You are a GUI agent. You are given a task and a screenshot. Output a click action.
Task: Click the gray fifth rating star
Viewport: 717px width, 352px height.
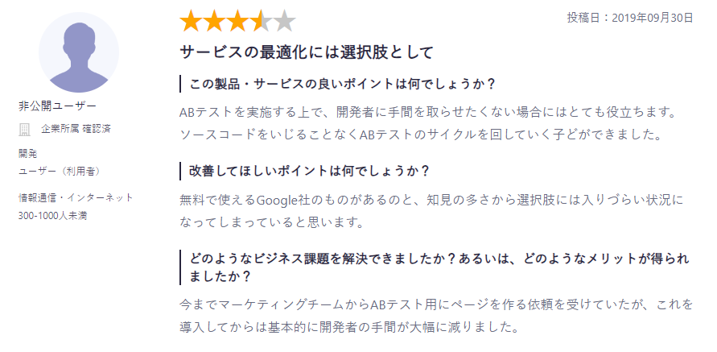(x=285, y=21)
